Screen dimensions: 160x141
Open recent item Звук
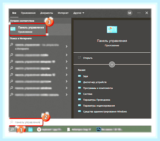pos(85,76)
